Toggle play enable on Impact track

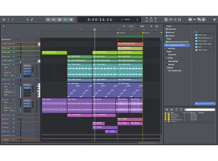(14, 119)
